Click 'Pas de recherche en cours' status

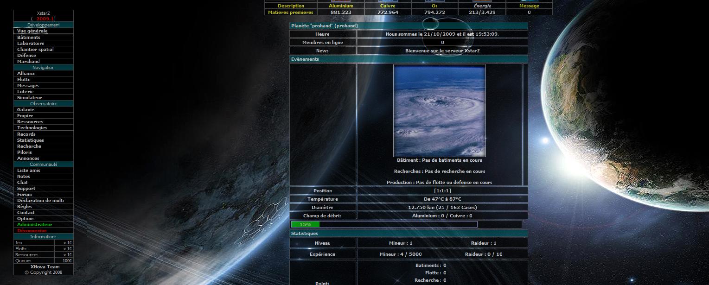point(455,171)
